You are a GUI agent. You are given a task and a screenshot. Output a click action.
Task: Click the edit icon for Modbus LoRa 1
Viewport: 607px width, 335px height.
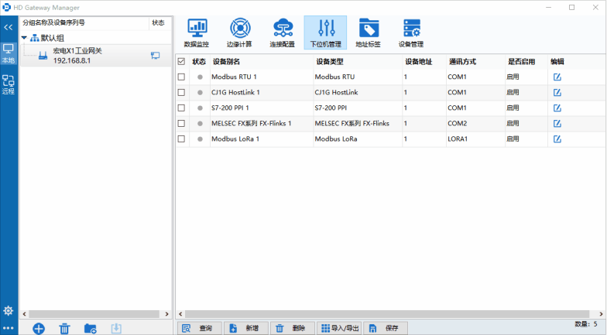click(557, 139)
